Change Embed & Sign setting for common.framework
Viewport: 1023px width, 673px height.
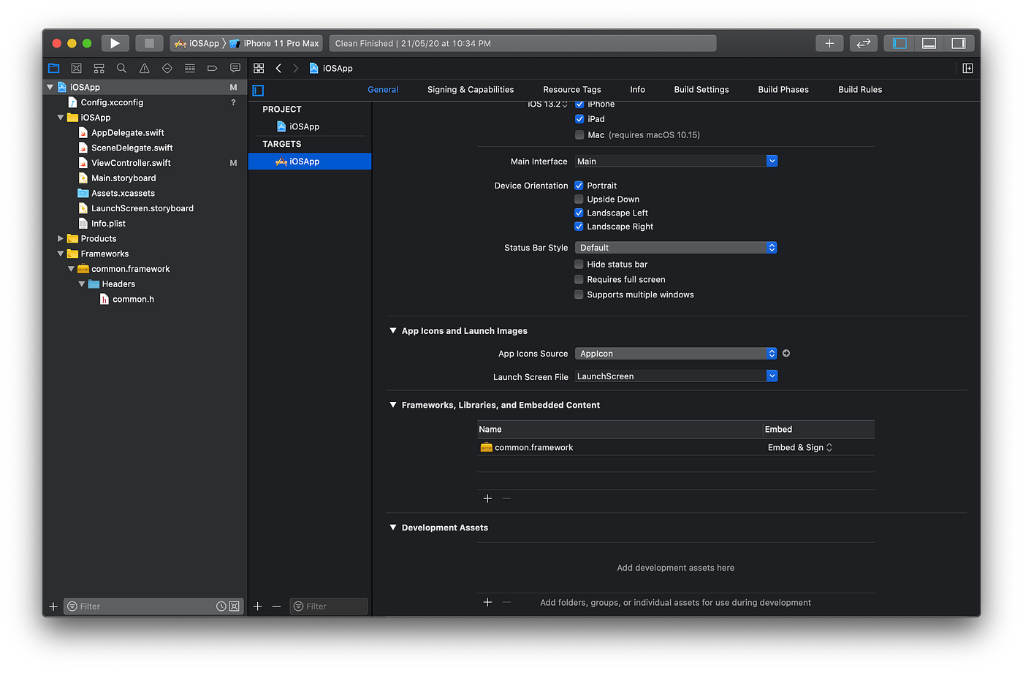(x=799, y=446)
